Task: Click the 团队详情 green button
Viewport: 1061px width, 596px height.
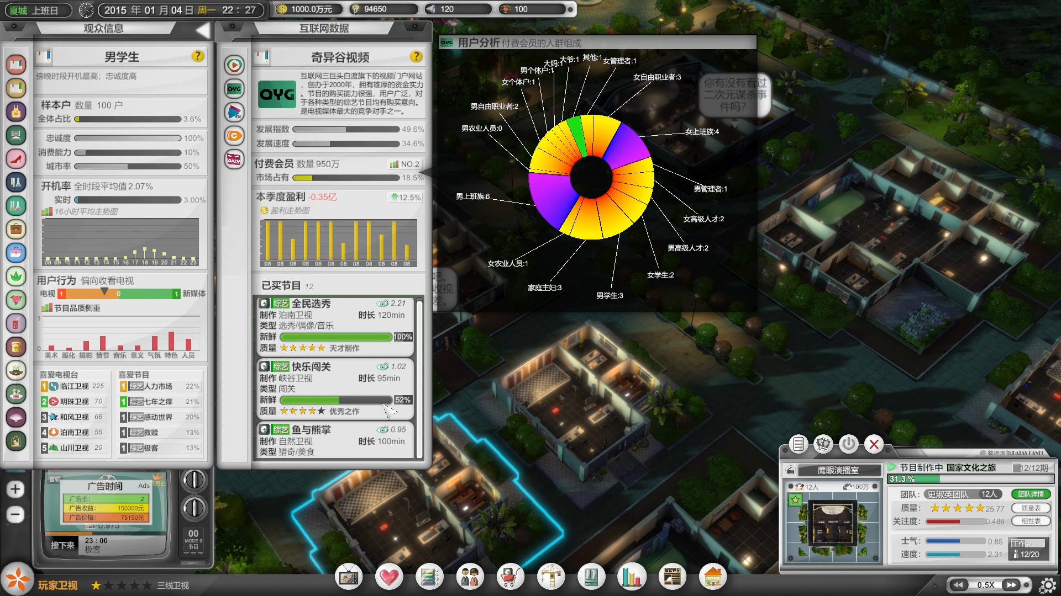Action: pyautogui.click(x=1031, y=494)
